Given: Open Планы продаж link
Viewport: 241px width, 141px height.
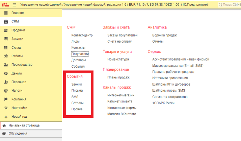Looking at the screenshot, I should pyautogui.click(x=118, y=77).
